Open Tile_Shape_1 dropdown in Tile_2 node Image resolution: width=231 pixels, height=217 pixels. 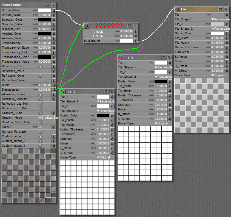[x=164, y=67]
